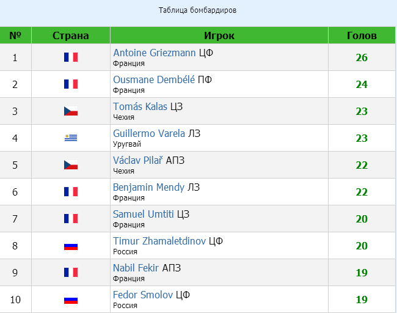Screen dimensions: 397x313
Task: Open the Tomás Kalas profile link
Action: click(140, 107)
